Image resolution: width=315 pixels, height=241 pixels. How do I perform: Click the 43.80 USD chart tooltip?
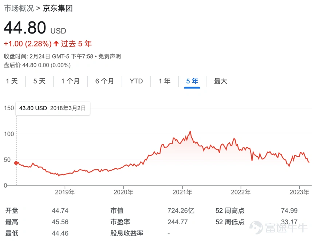pos(53,108)
